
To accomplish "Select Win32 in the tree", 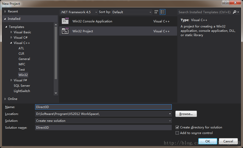I will click(x=23, y=75).
